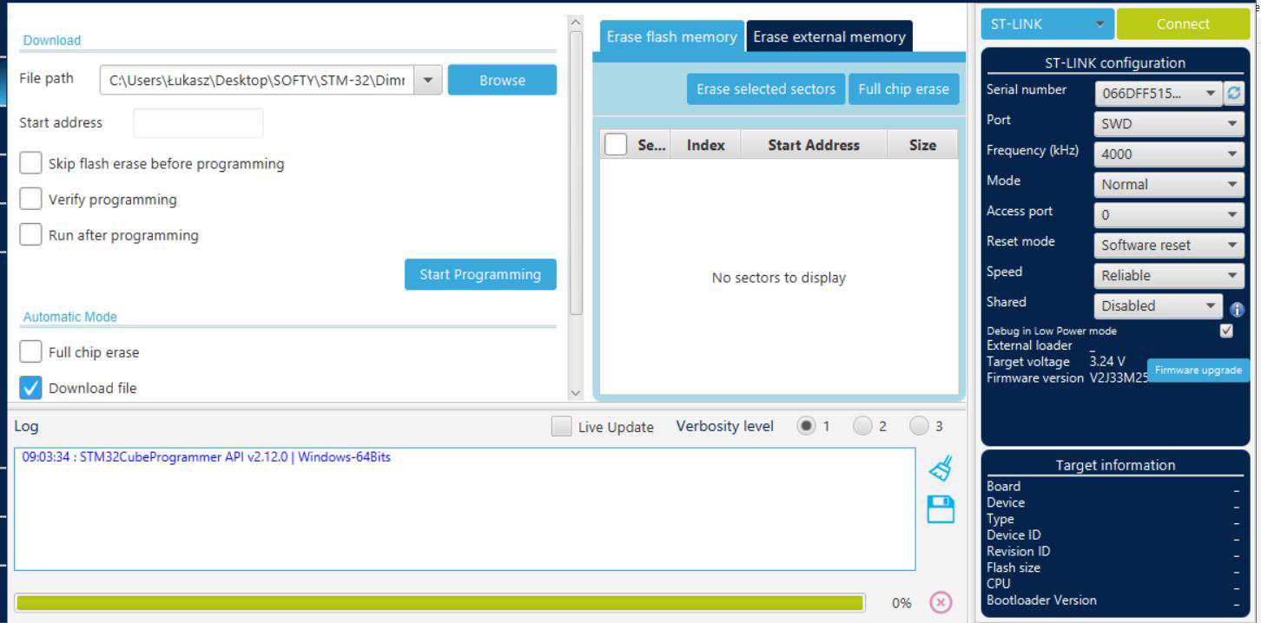This screenshot has height=623, width=1261.
Task: Open the Shared Disabled dropdown
Action: click(x=1159, y=305)
